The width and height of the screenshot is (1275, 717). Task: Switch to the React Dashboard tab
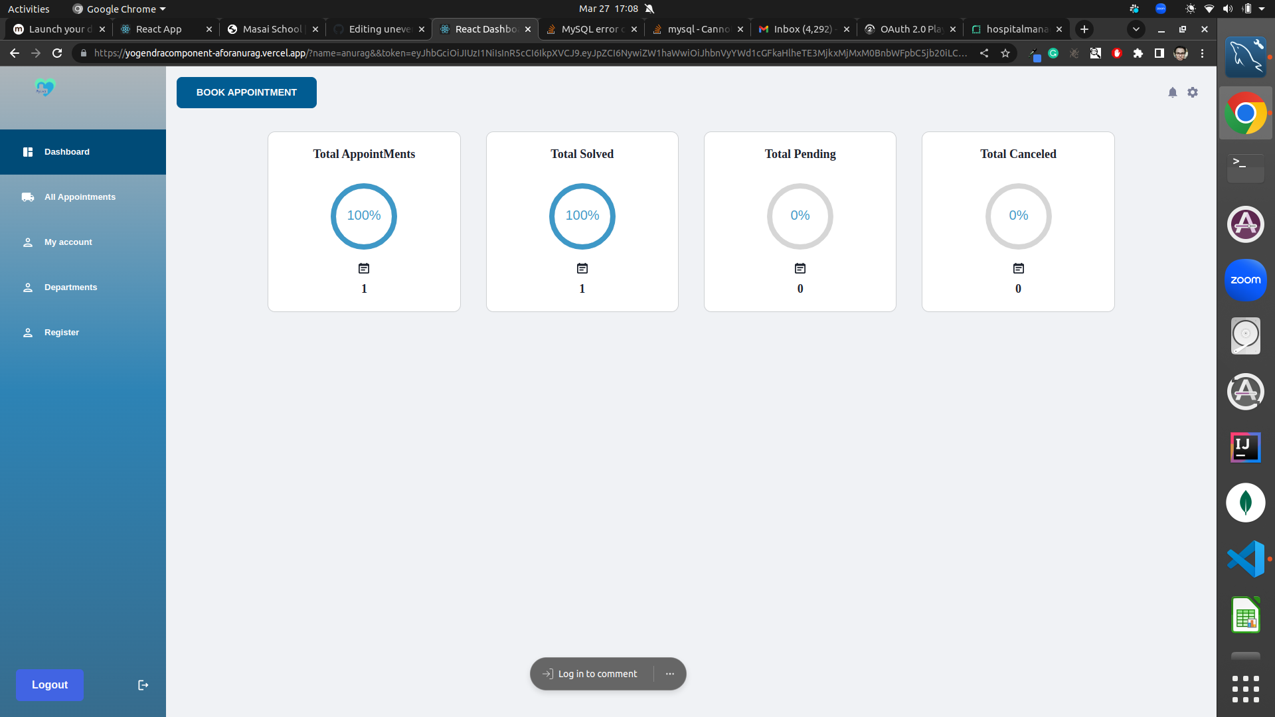[x=484, y=29]
